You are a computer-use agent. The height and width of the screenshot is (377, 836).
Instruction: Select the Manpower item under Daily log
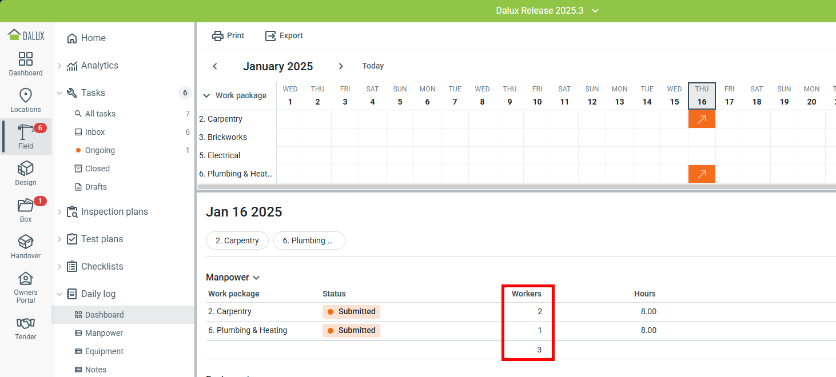[104, 333]
